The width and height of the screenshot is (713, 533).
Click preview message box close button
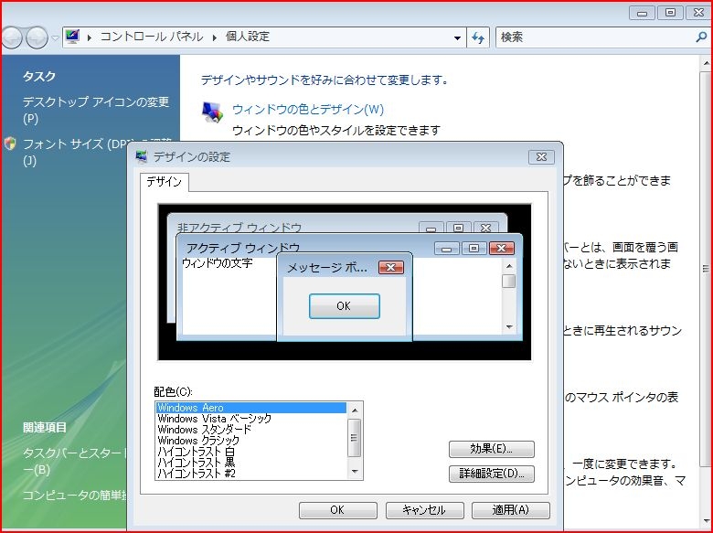coord(391,267)
